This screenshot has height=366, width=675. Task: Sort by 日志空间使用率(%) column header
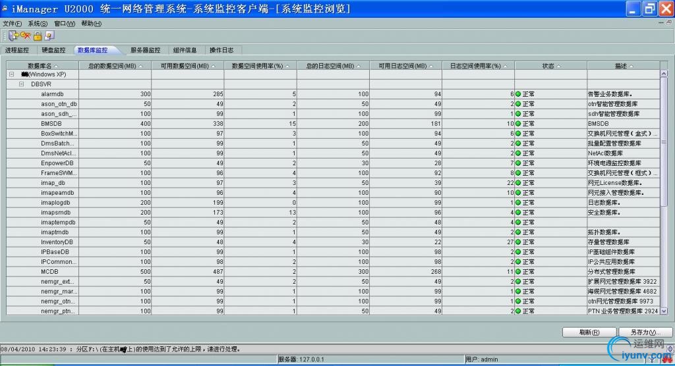[x=479, y=66]
